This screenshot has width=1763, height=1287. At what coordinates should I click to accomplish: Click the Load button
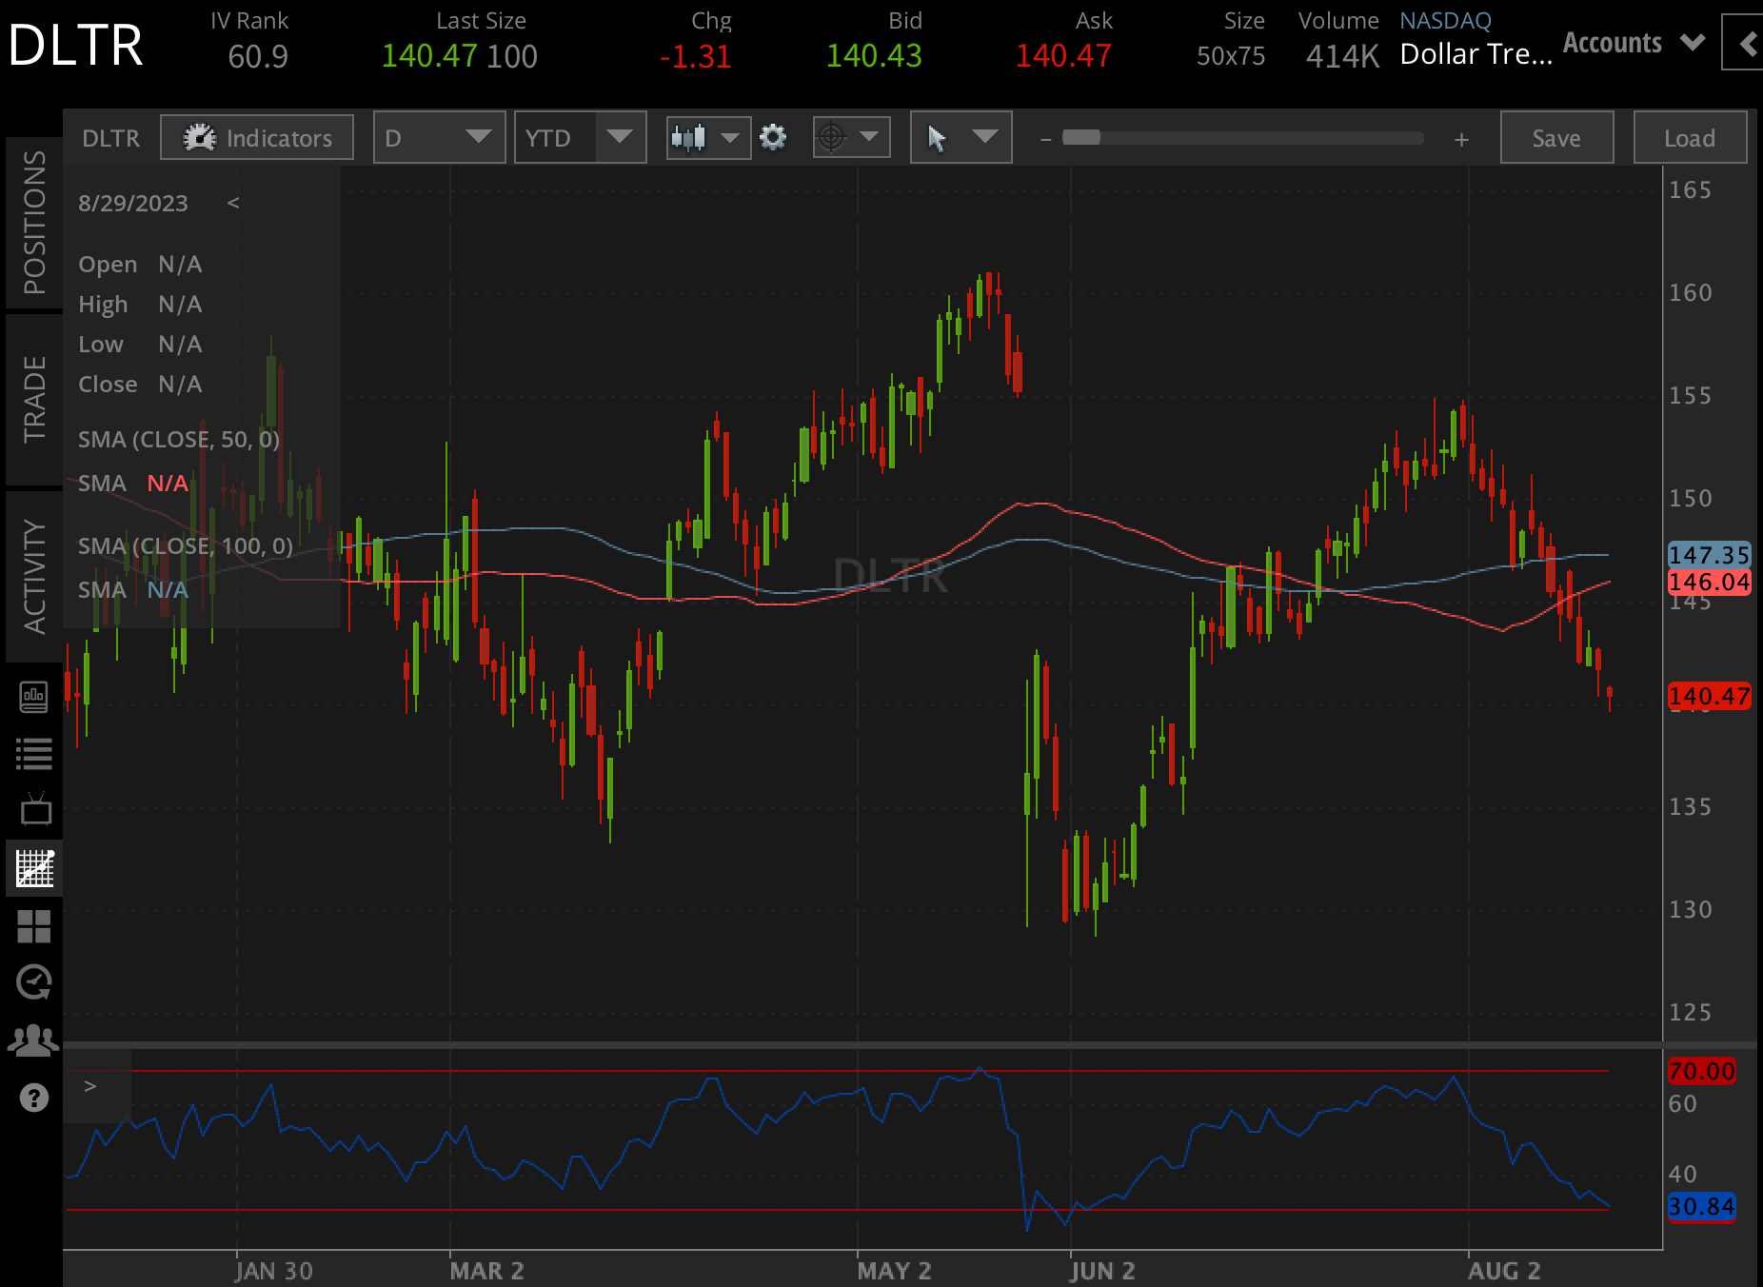[x=1689, y=137]
